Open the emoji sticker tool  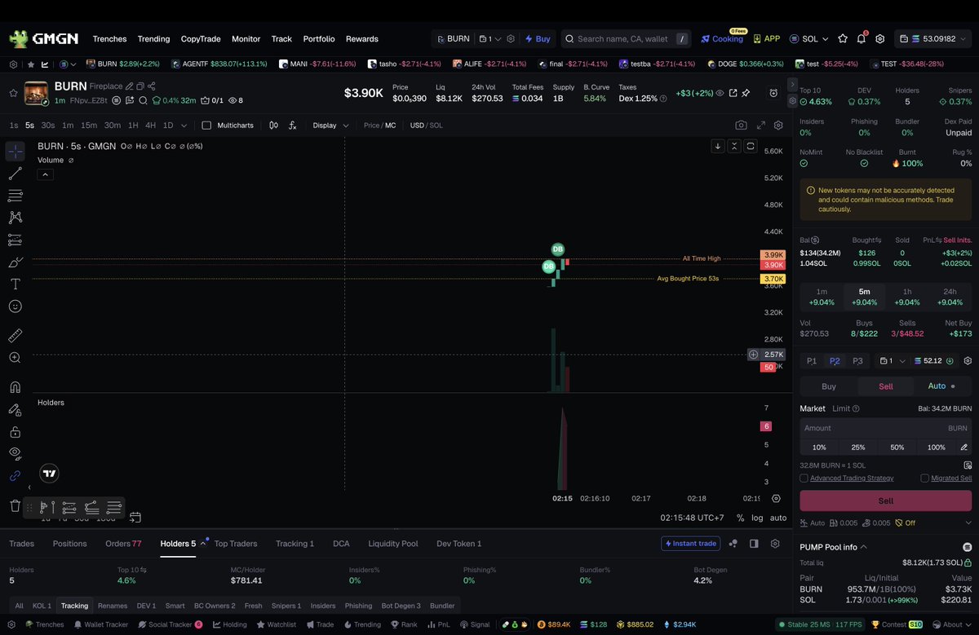point(15,306)
